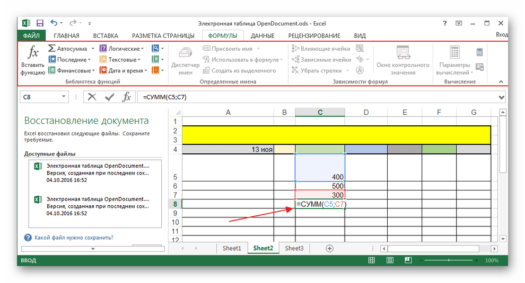Confirm formula entry with the checkmark icon
Image resolution: width=525 pixels, height=283 pixels.
[109, 97]
